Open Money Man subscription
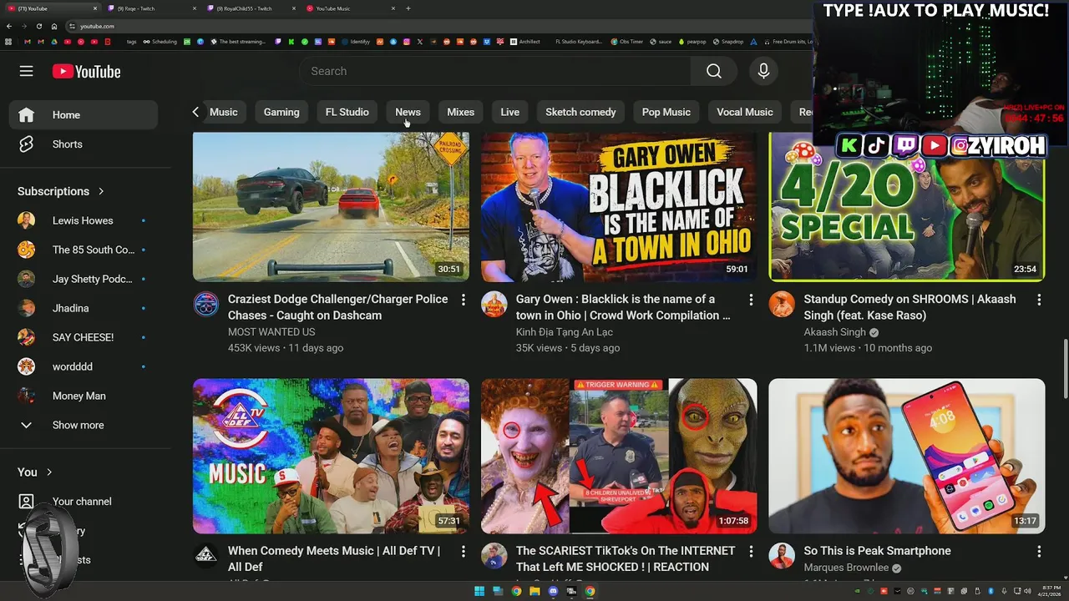Viewport: 1069px width, 601px height. click(82, 396)
